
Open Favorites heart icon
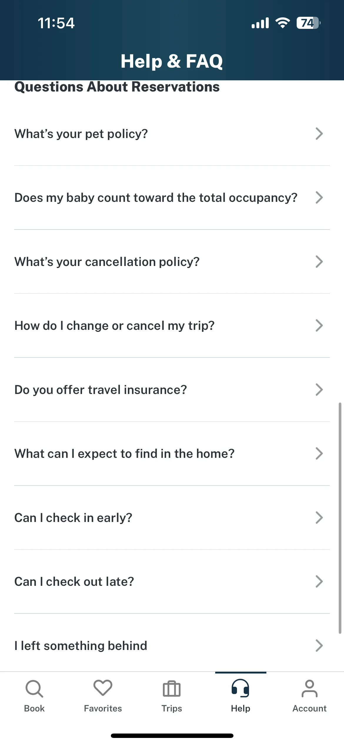(x=103, y=688)
